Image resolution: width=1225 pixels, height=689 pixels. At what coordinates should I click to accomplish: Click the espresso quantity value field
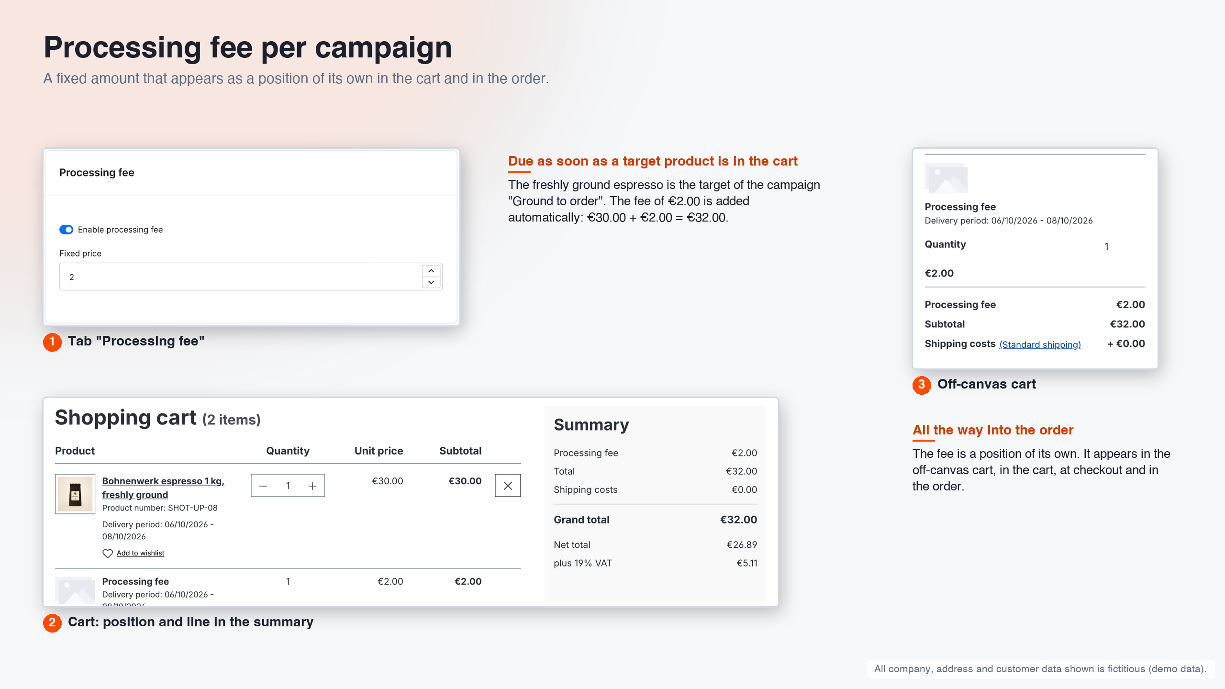[288, 486]
